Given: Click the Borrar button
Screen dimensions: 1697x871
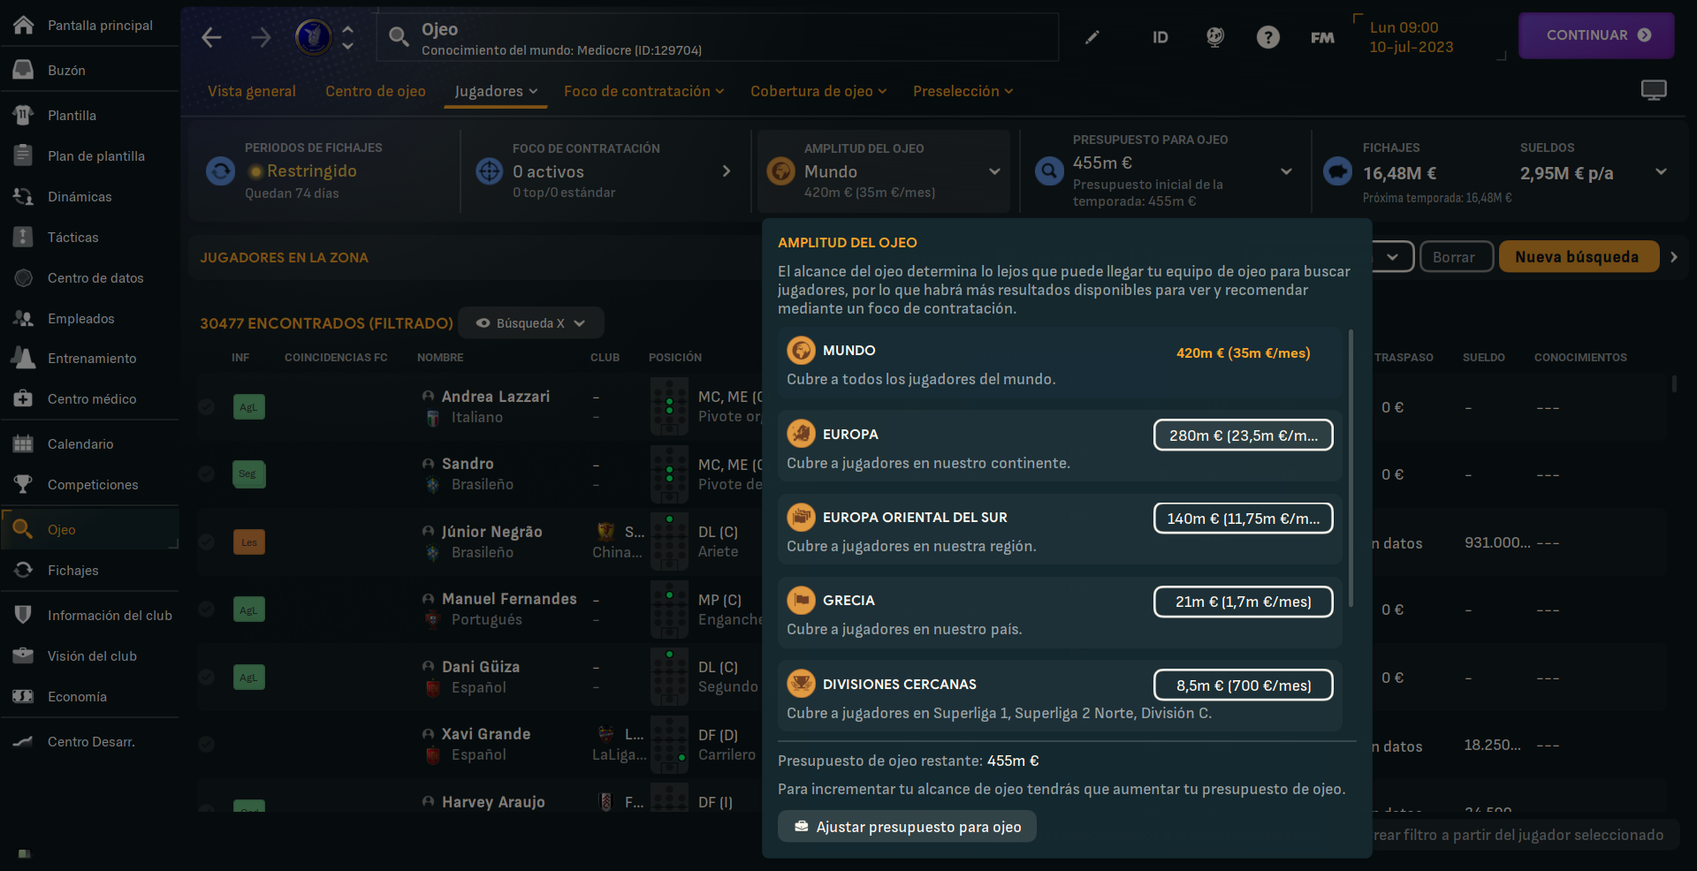Looking at the screenshot, I should (x=1457, y=257).
